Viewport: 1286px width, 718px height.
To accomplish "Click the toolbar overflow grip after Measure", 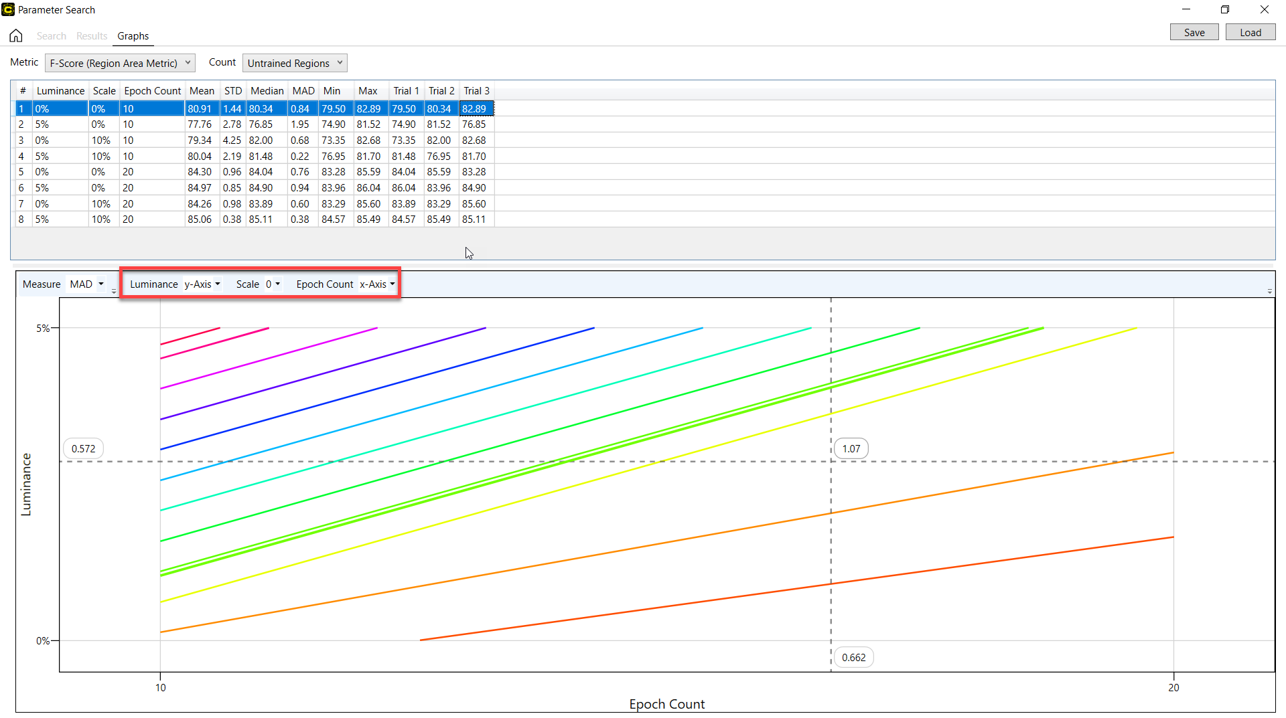I will coord(114,291).
